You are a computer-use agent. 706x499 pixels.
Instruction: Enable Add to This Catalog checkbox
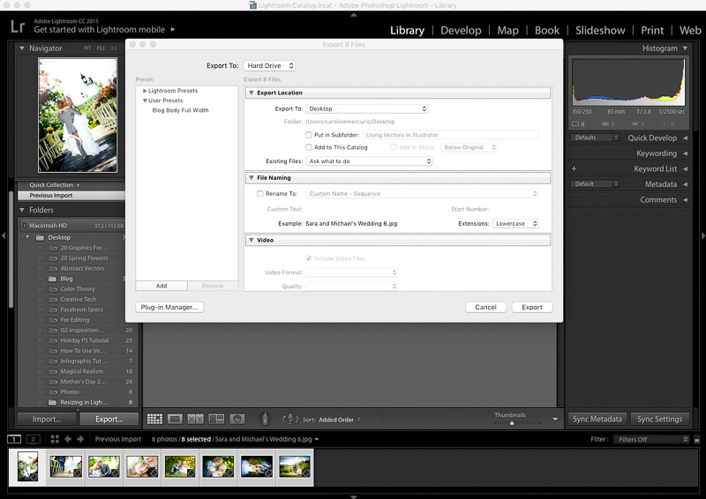tap(308, 147)
